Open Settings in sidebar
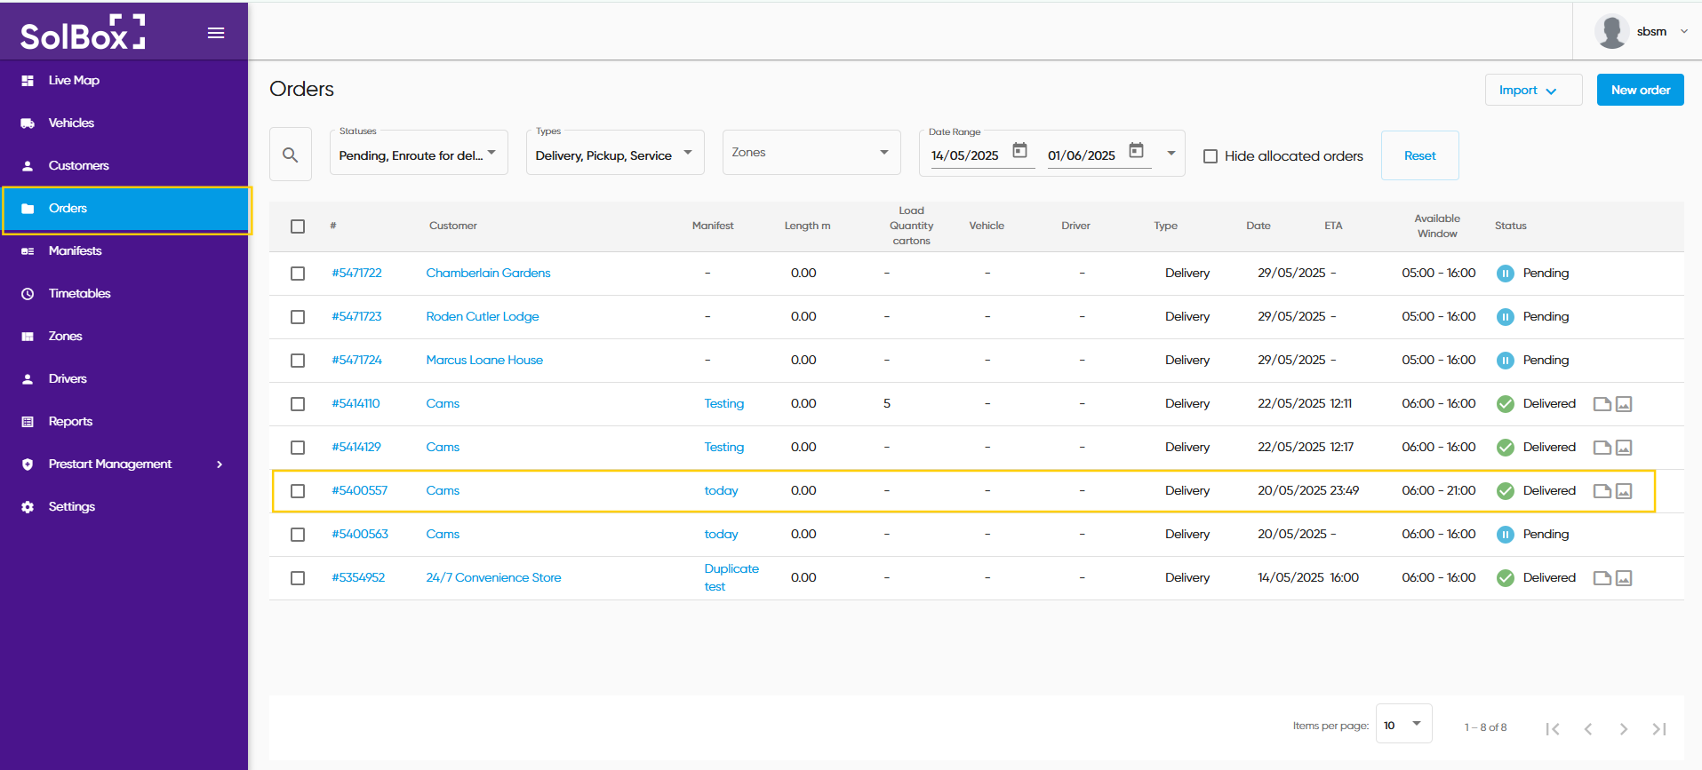The width and height of the screenshot is (1702, 770). click(x=124, y=506)
